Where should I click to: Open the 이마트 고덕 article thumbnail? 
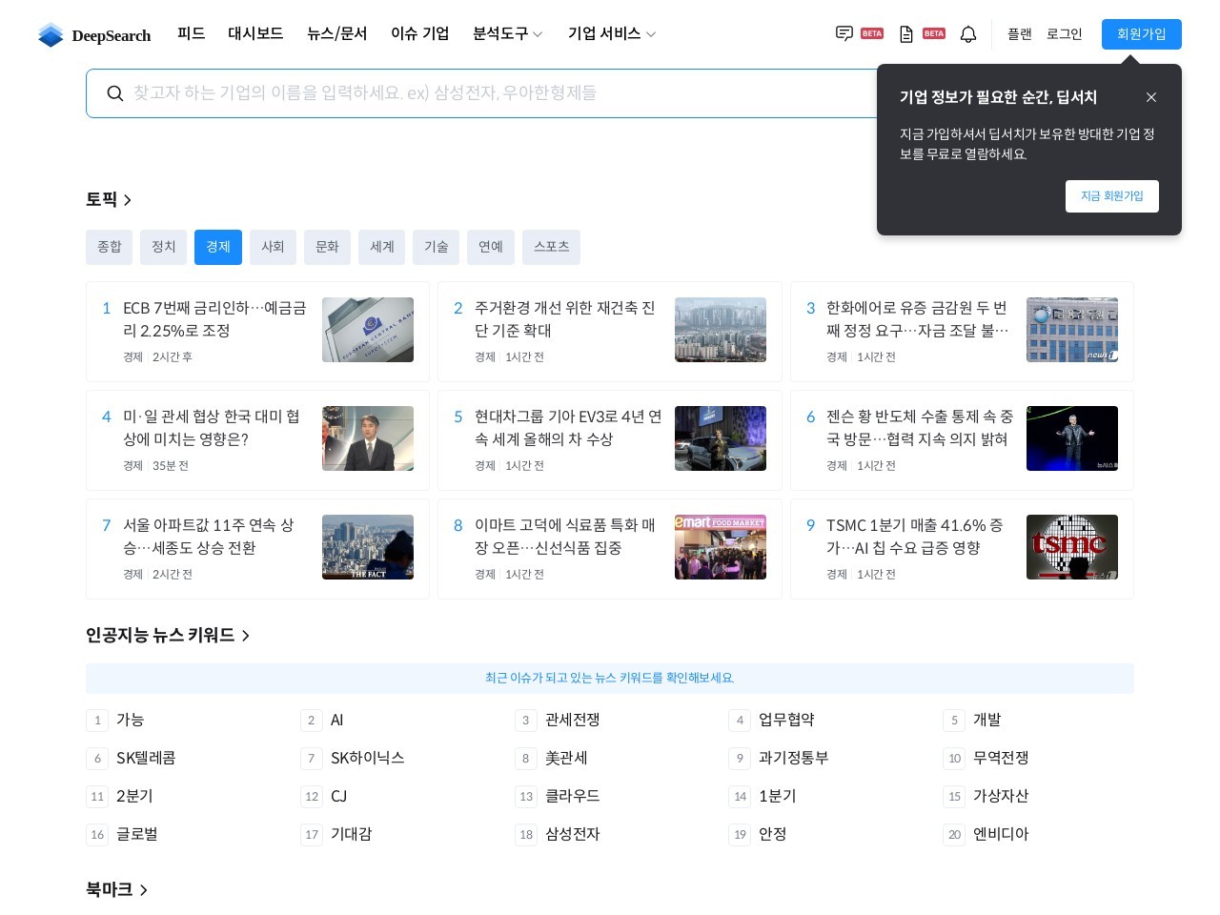point(721,547)
